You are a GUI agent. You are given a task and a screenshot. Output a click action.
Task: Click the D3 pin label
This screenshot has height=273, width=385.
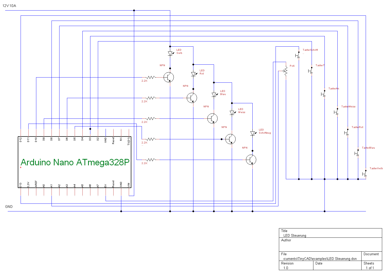click(x=90, y=139)
